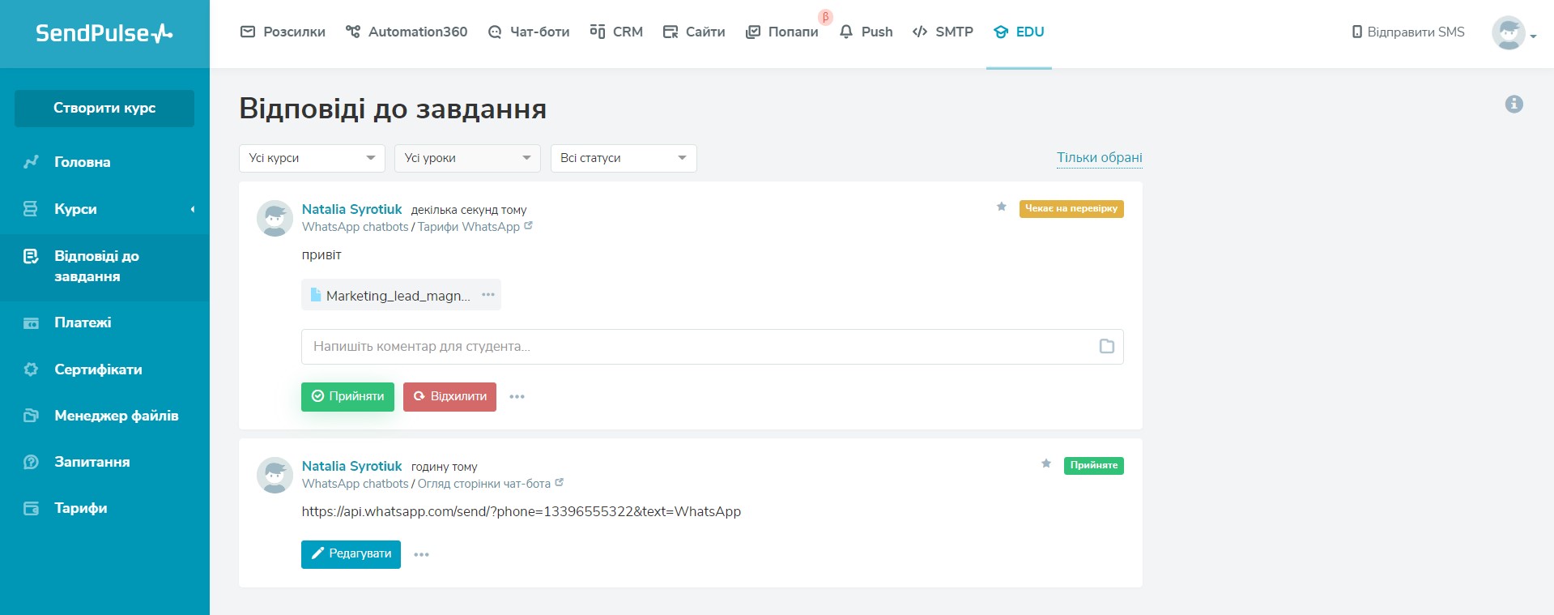The image size is (1554, 615).
Task: Click the attach file folder icon
Action: (x=1107, y=347)
